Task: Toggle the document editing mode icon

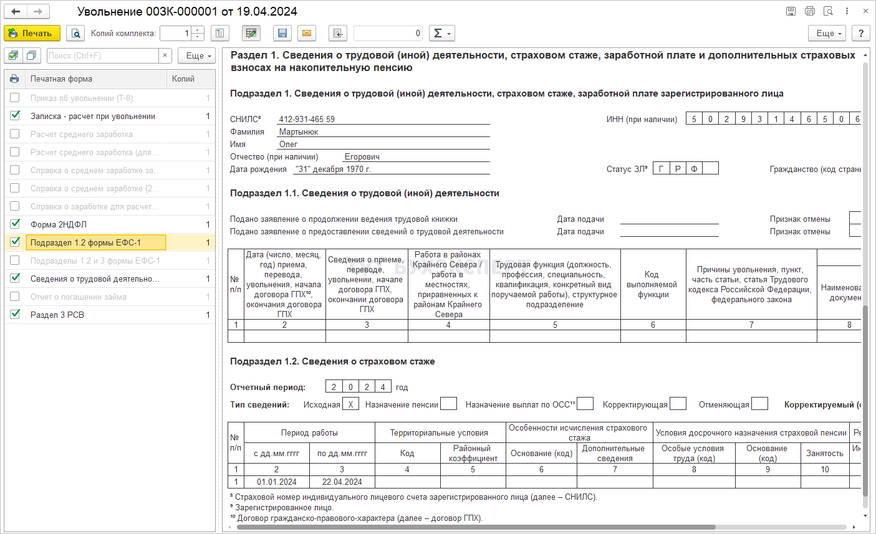Action: (251, 33)
